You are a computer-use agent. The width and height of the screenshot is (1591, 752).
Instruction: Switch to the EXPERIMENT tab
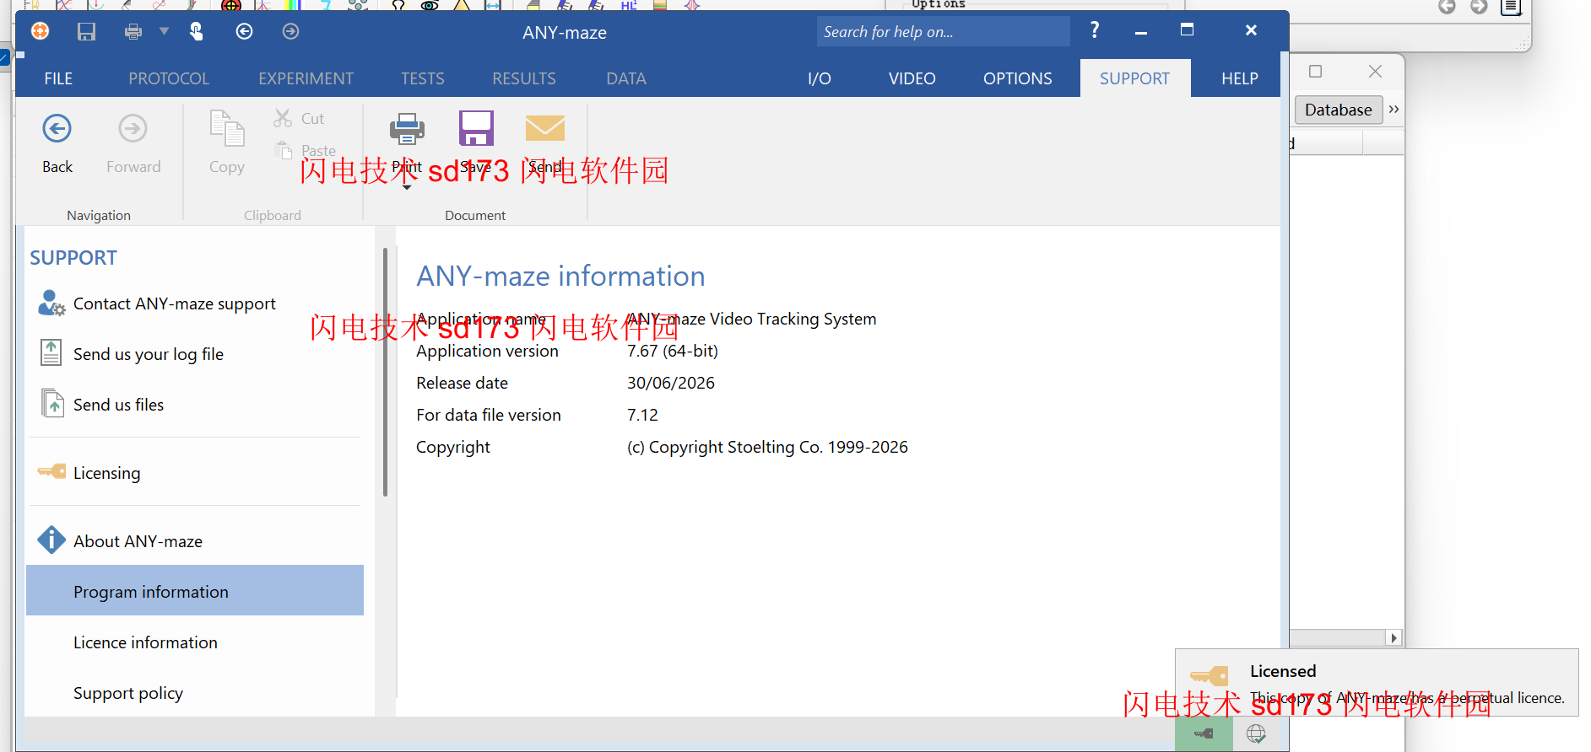pos(306,78)
